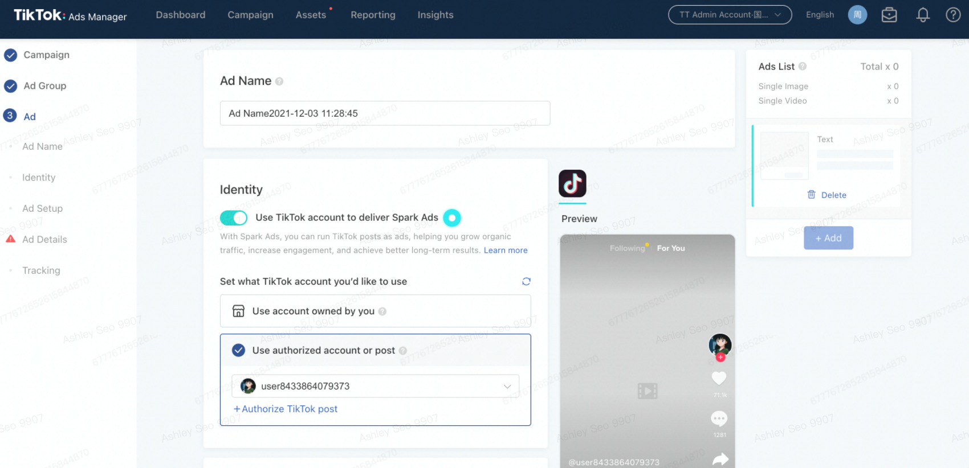Open the help question mark icon
Screen dimensions: 969x468
point(953,15)
